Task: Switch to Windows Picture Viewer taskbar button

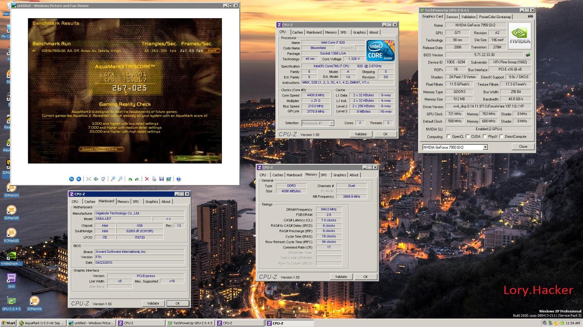Action: [x=91, y=323]
